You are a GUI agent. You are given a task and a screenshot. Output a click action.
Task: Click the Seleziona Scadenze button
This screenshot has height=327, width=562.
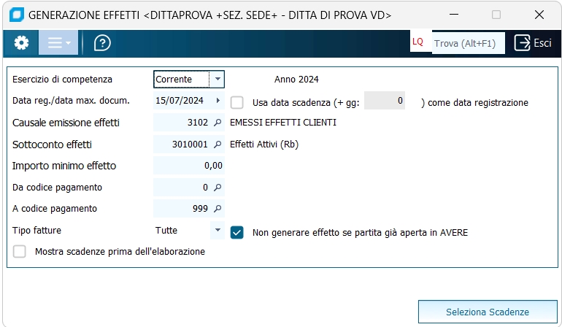pos(487,312)
